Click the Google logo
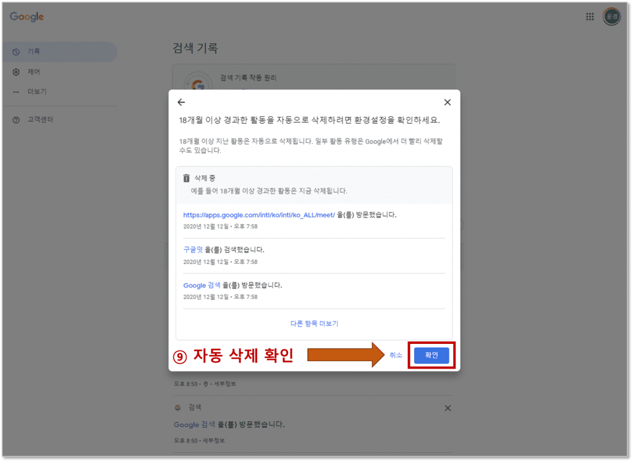 coord(27,17)
